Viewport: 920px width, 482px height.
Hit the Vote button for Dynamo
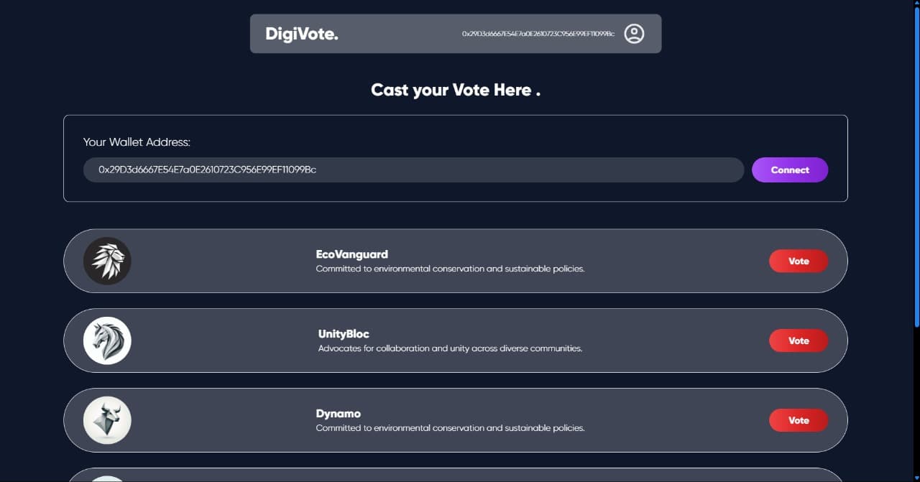pos(799,421)
